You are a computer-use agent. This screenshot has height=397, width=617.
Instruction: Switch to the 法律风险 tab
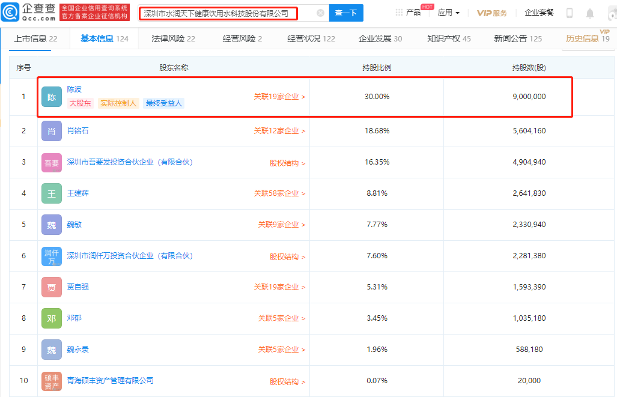(x=173, y=38)
